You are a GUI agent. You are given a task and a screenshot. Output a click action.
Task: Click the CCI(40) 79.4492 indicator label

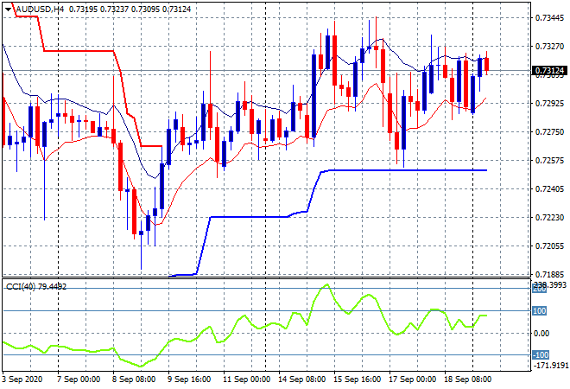tap(36, 287)
